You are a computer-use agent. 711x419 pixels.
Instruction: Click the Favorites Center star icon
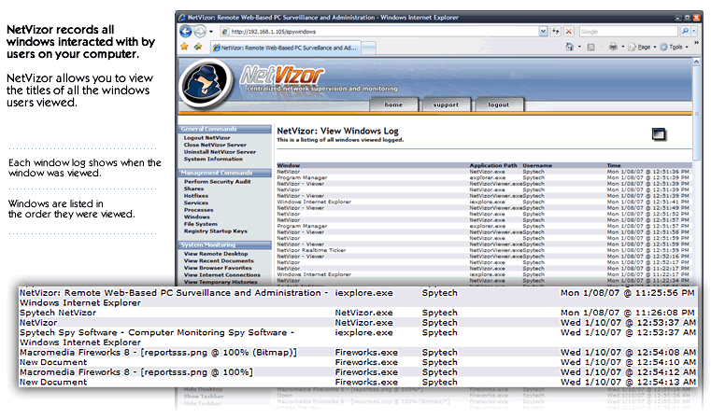(184, 46)
